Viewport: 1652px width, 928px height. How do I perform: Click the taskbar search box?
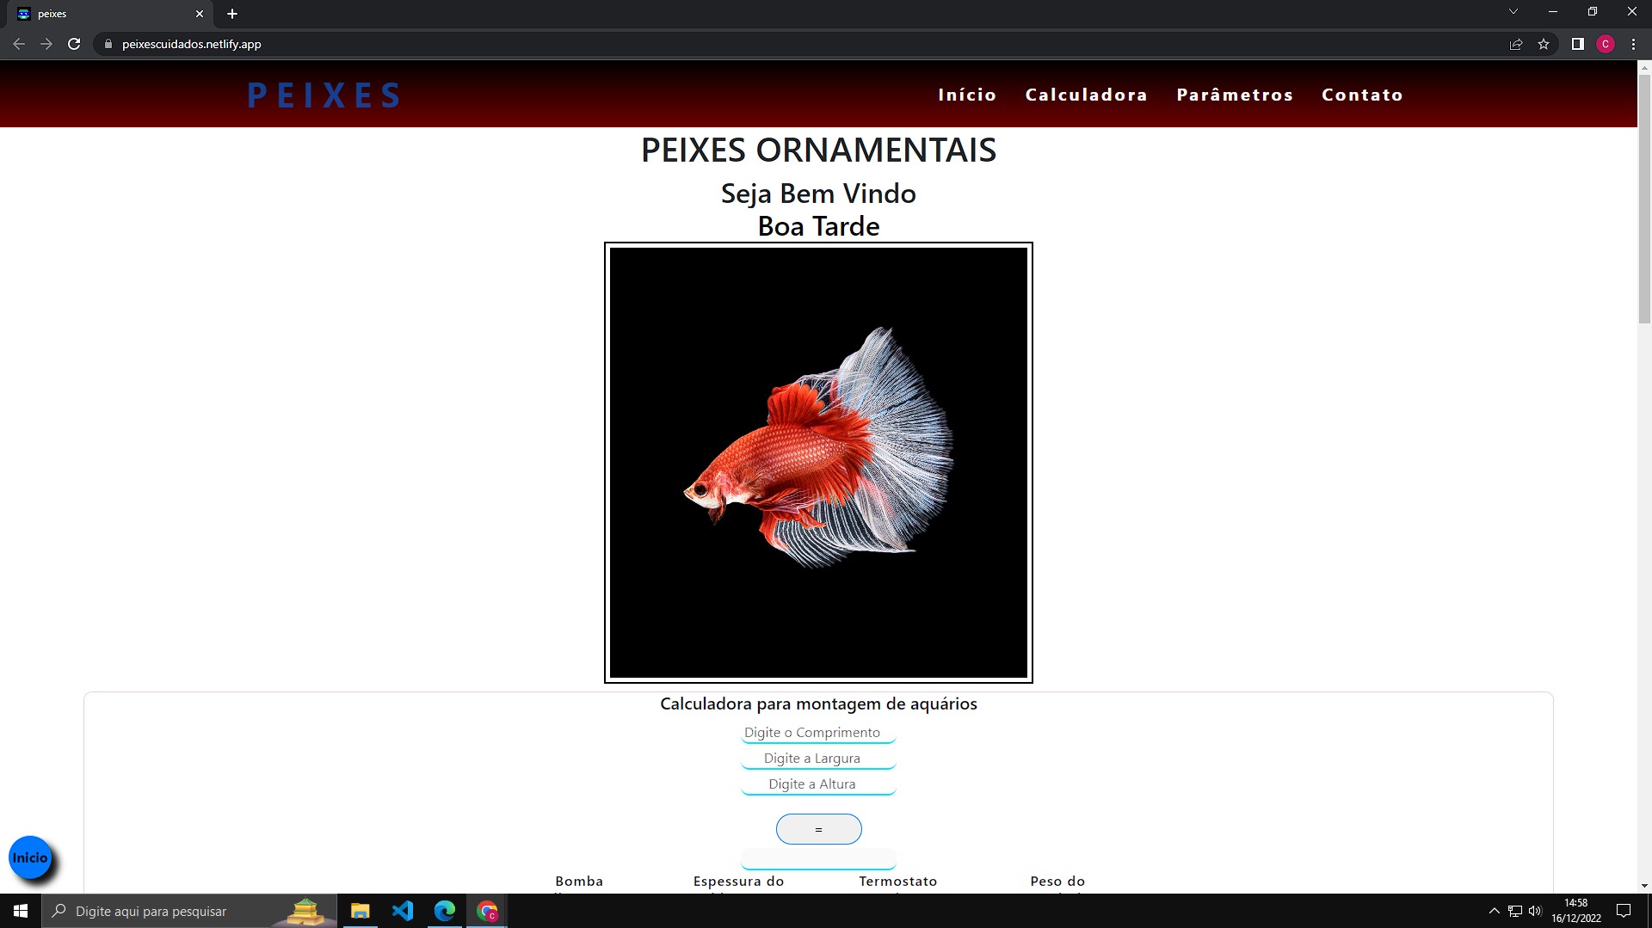pyautogui.click(x=188, y=911)
